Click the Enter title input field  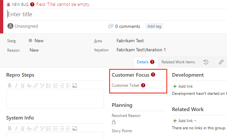114,14
